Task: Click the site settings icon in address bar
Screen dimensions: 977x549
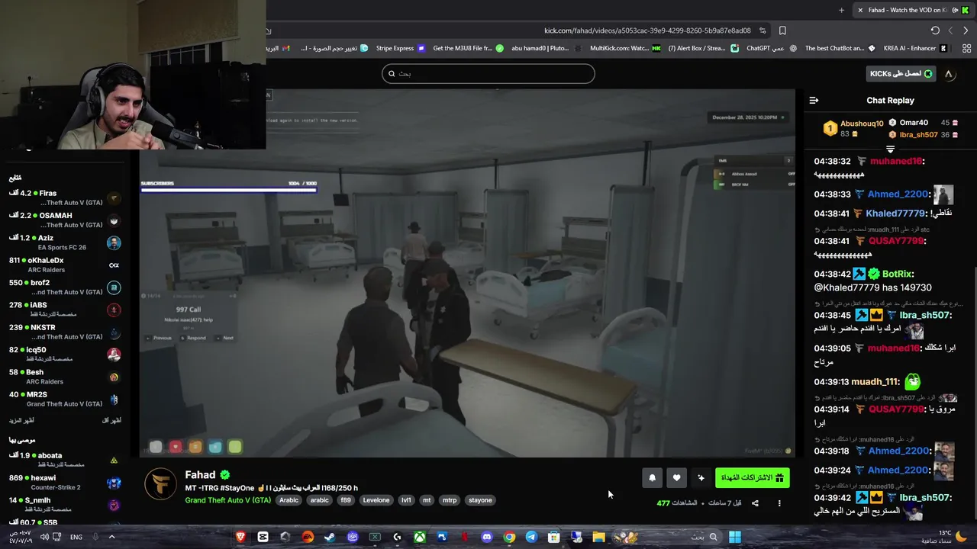Action: tap(763, 30)
